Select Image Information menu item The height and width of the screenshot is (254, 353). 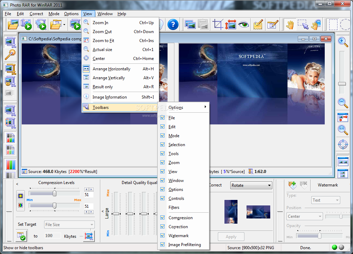click(120, 97)
